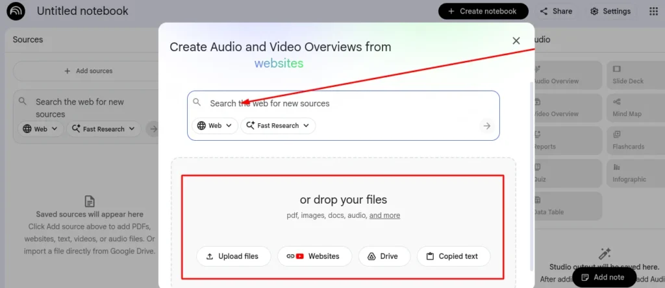
Task: Click the Websites button
Action: [315, 256]
